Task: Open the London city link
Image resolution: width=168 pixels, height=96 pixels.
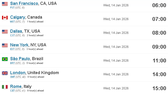Action: tap(18, 73)
